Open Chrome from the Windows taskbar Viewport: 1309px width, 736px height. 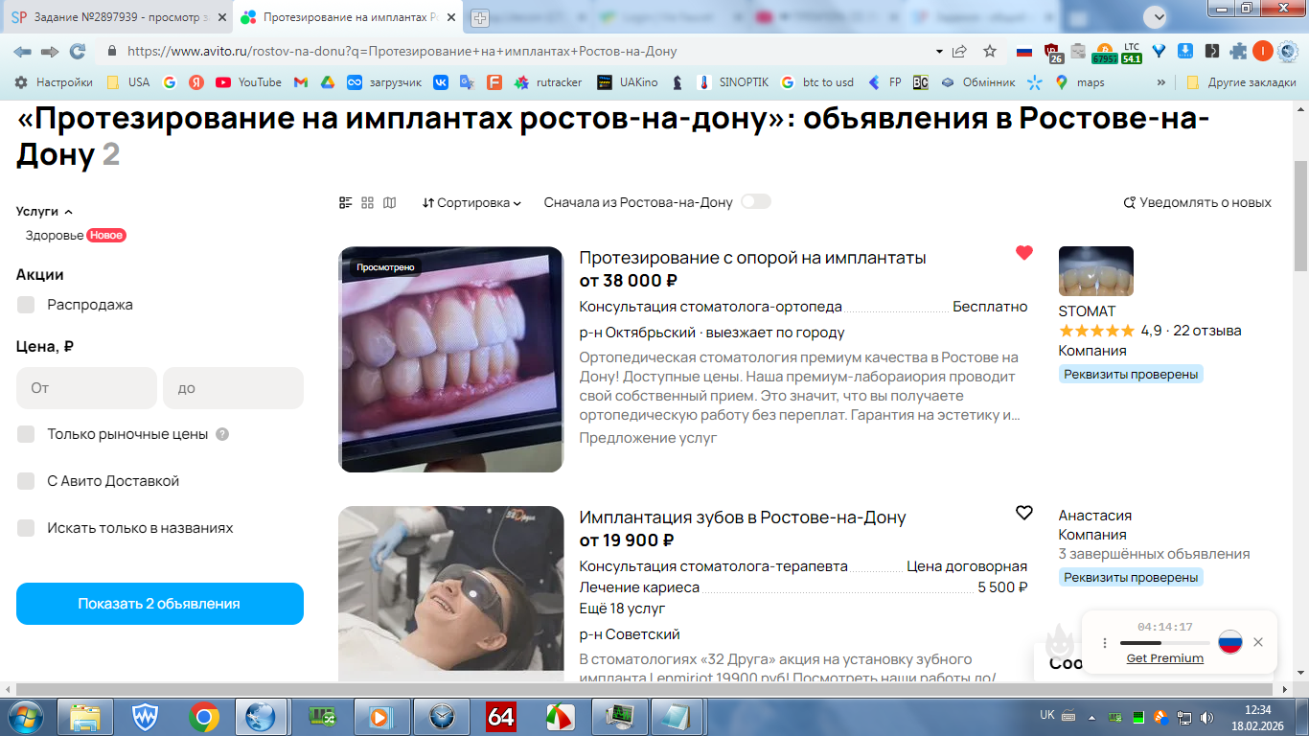203,717
